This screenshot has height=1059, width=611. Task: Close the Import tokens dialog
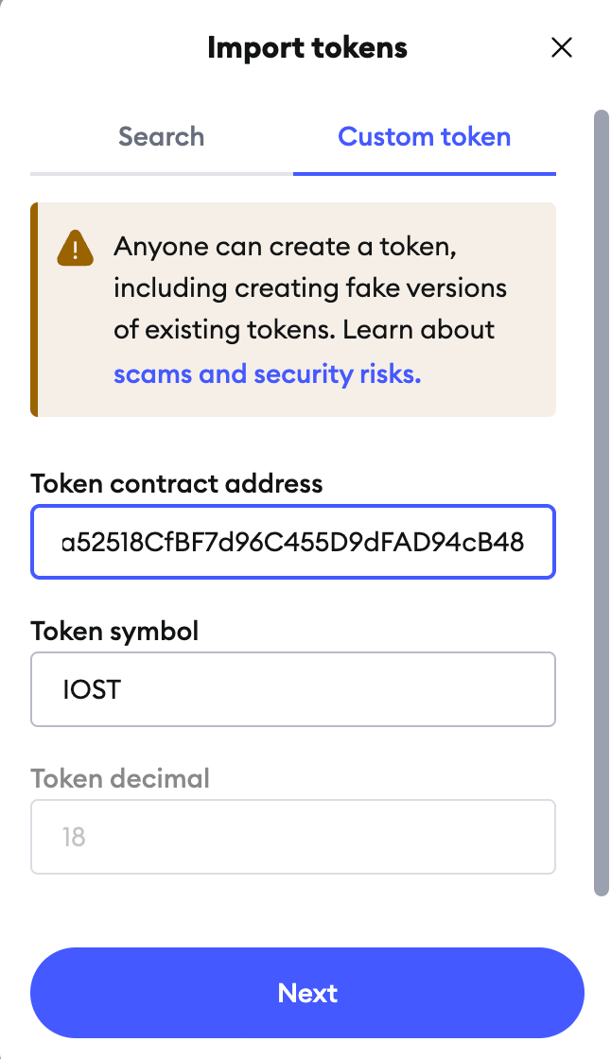[x=562, y=48]
